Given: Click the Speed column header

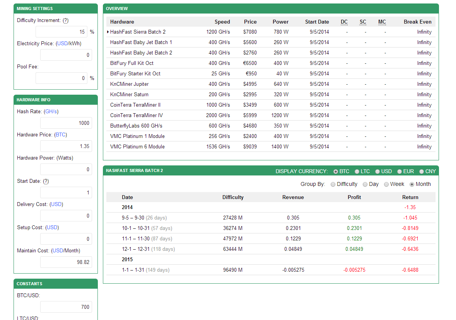Looking at the screenshot, I should [x=222, y=22].
